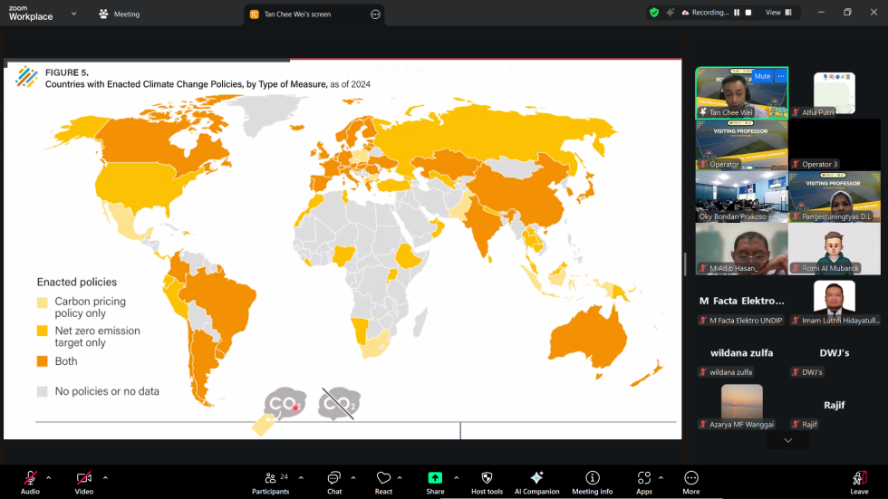Open the Chat panel
Image resolution: width=888 pixels, height=499 pixels.
coord(334,481)
